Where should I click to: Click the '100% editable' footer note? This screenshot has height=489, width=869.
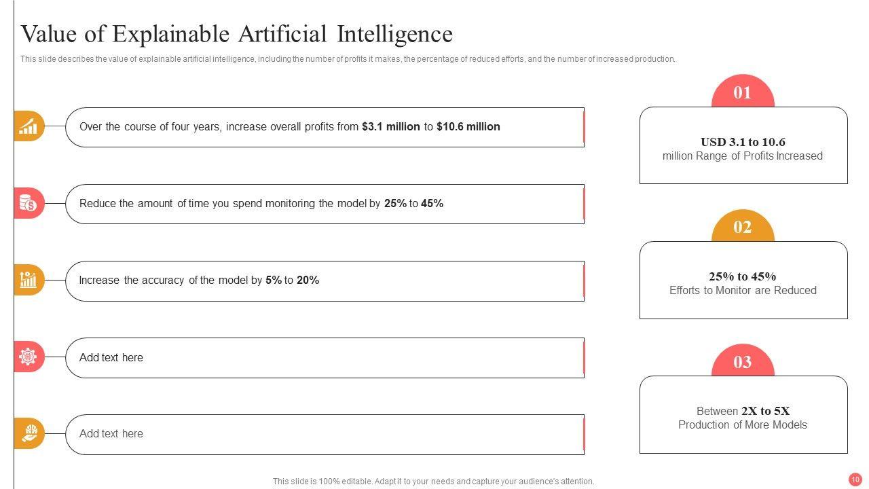[x=433, y=482]
